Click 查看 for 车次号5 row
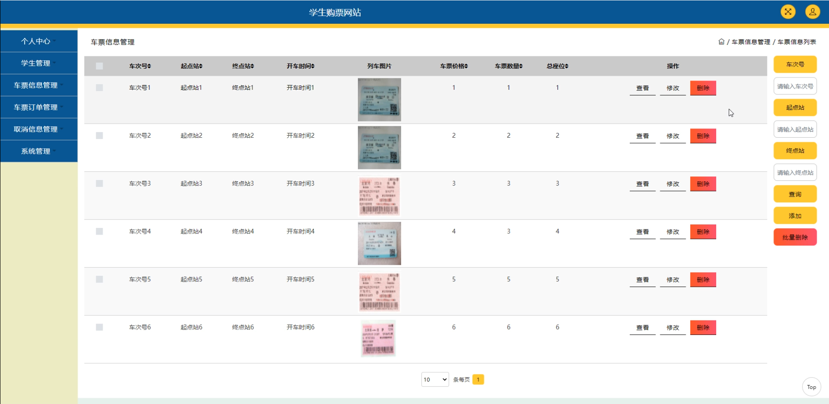Image resolution: width=829 pixels, height=404 pixels. coord(643,280)
